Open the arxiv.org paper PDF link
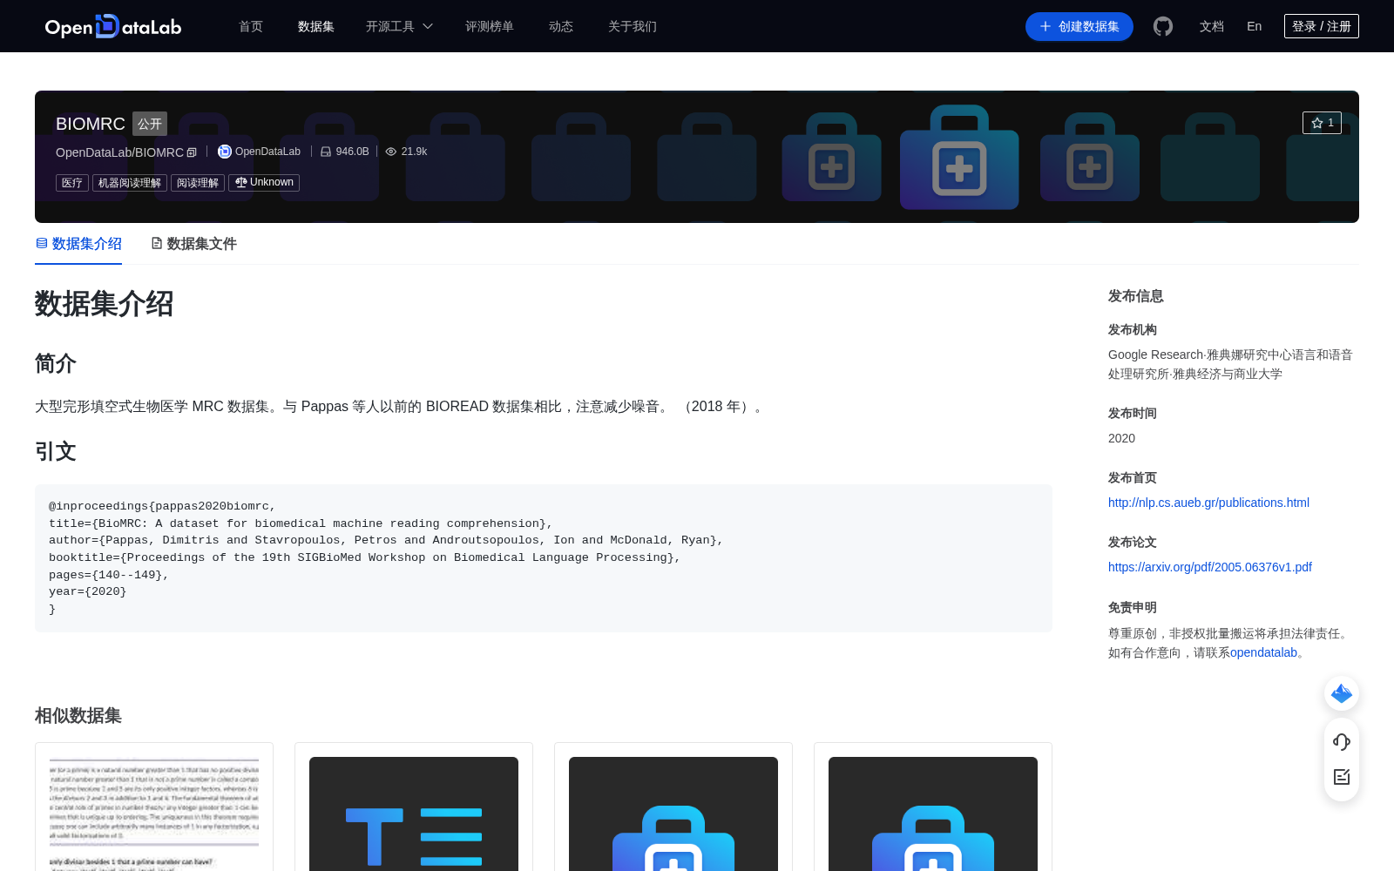The height and width of the screenshot is (871, 1394). coord(1210,567)
